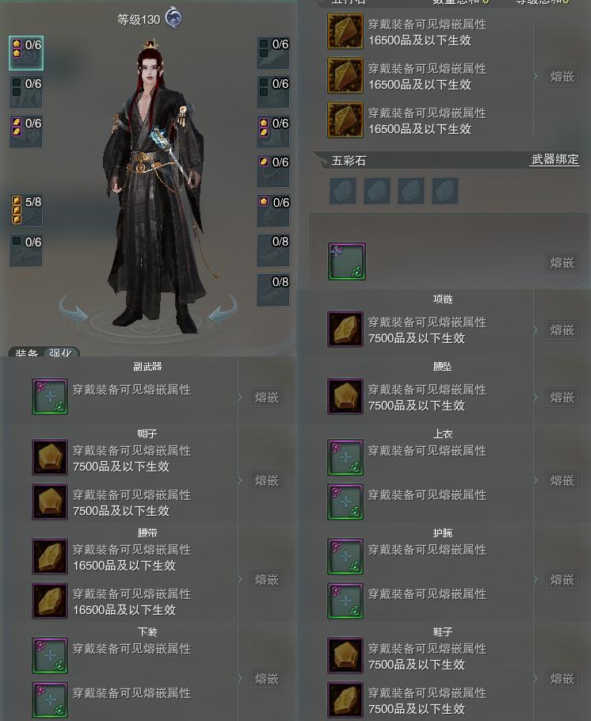Click the 熔嵌 button for 副武器
The image size is (591, 721).
[x=267, y=397]
